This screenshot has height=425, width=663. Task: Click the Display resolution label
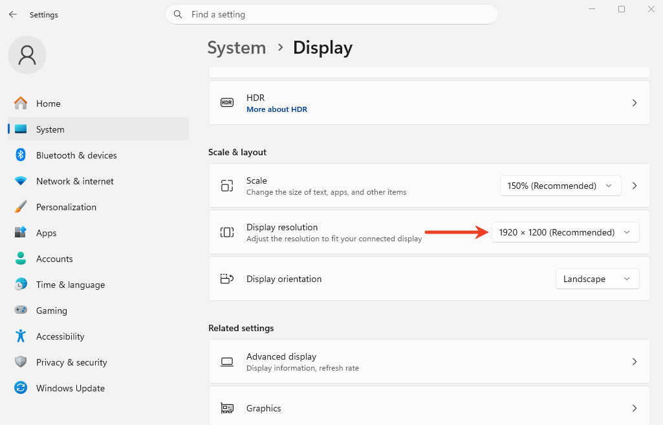click(282, 227)
